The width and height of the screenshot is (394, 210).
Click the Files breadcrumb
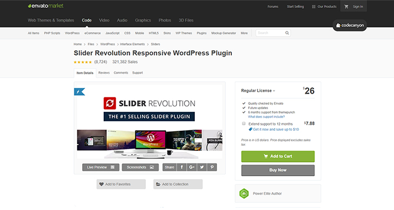pos(91,44)
